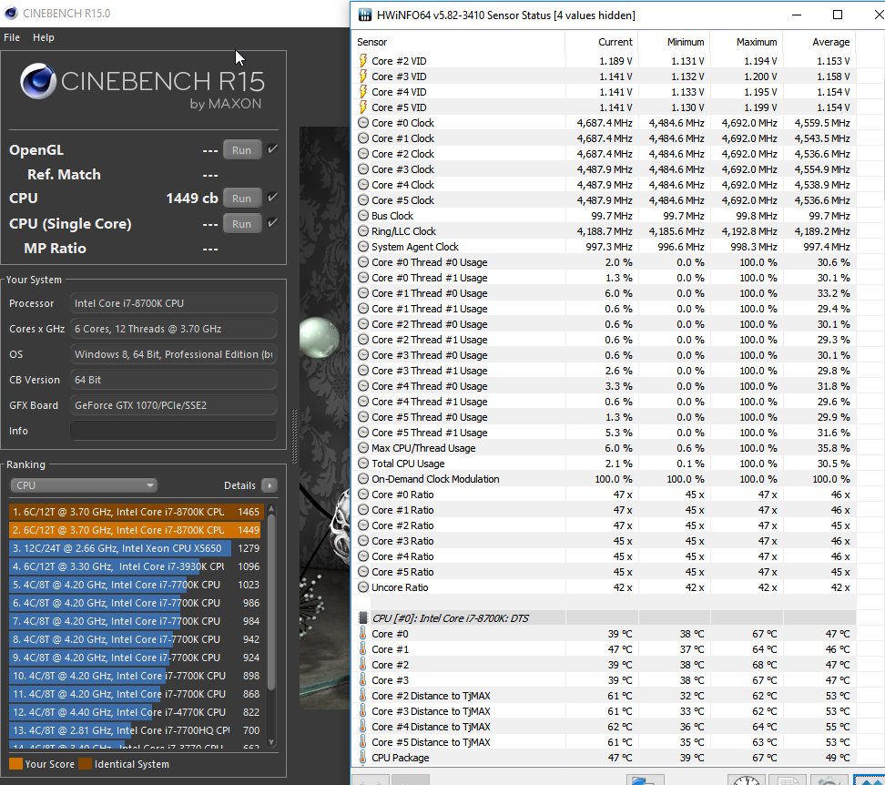Click the thermometer icon beside Core #4 Distance to TjMAX
This screenshot has width=885, height=785.
[363, 727]
